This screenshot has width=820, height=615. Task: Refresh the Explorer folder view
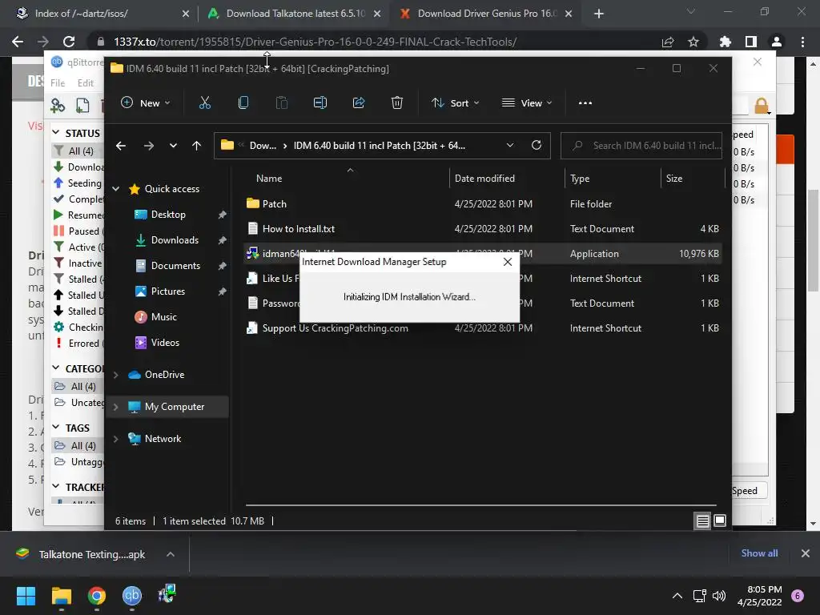[x=537, y=146]
